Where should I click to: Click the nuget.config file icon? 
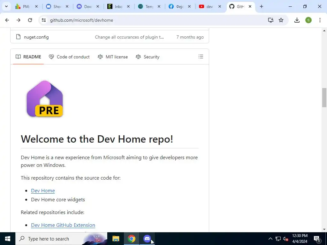18,37
